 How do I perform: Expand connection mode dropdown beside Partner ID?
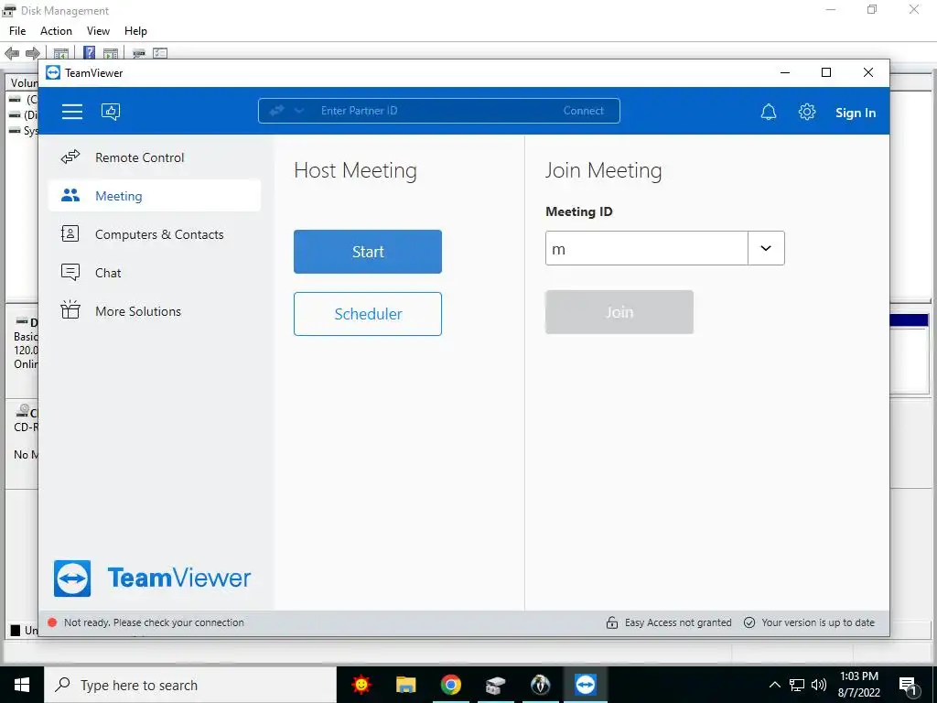[299, 111]
